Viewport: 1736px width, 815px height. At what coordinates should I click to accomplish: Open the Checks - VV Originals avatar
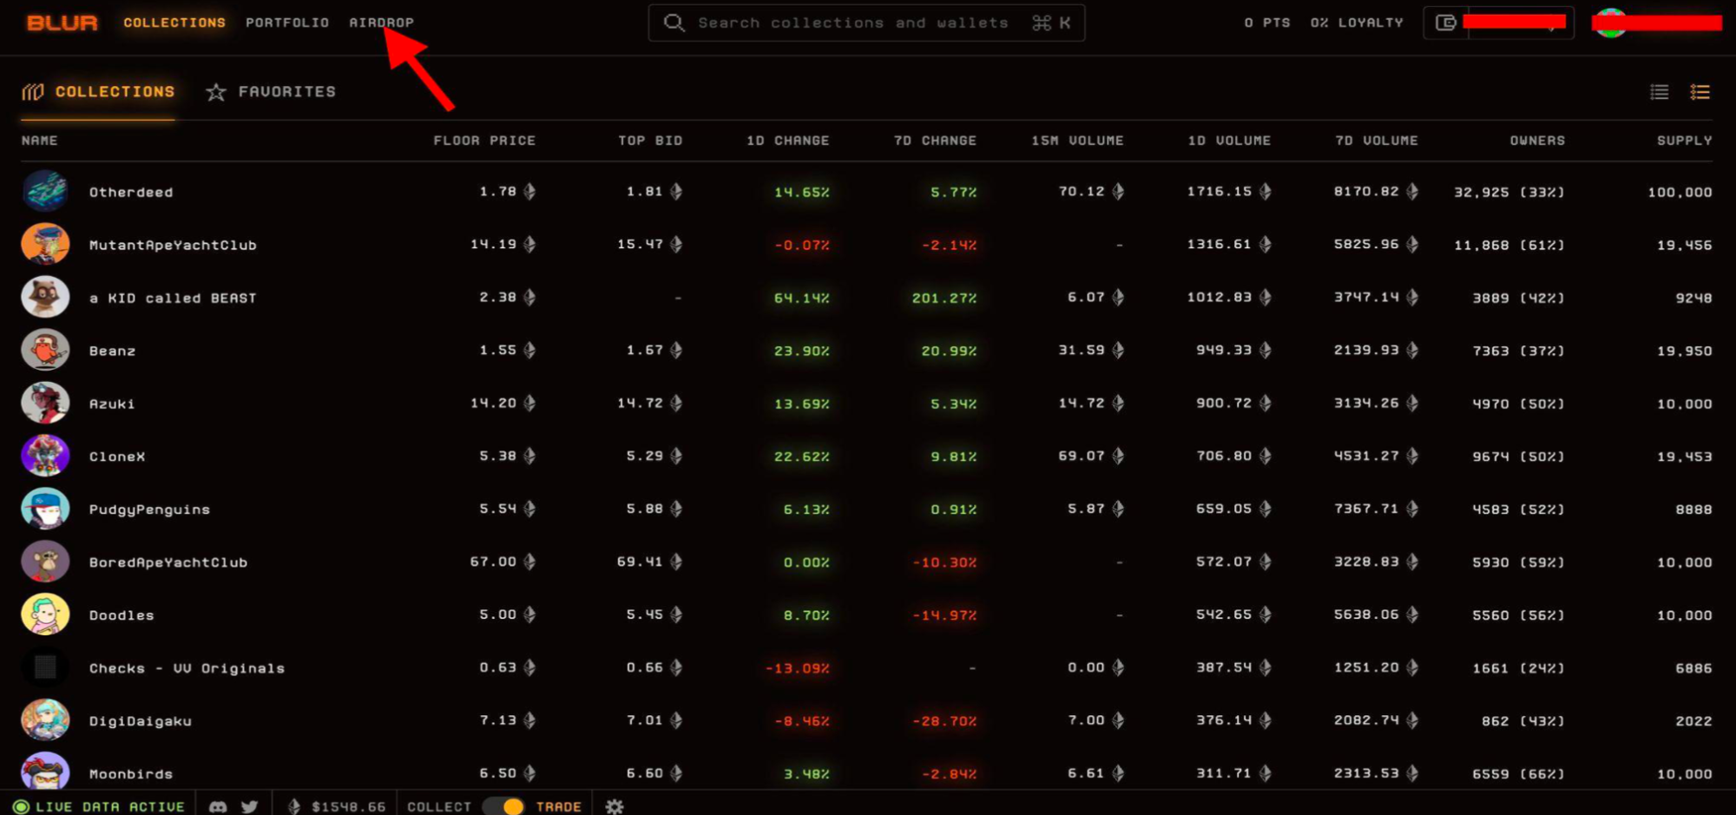tap(45, 668)
